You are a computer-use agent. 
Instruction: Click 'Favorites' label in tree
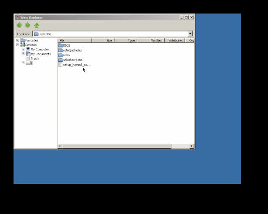32,40
